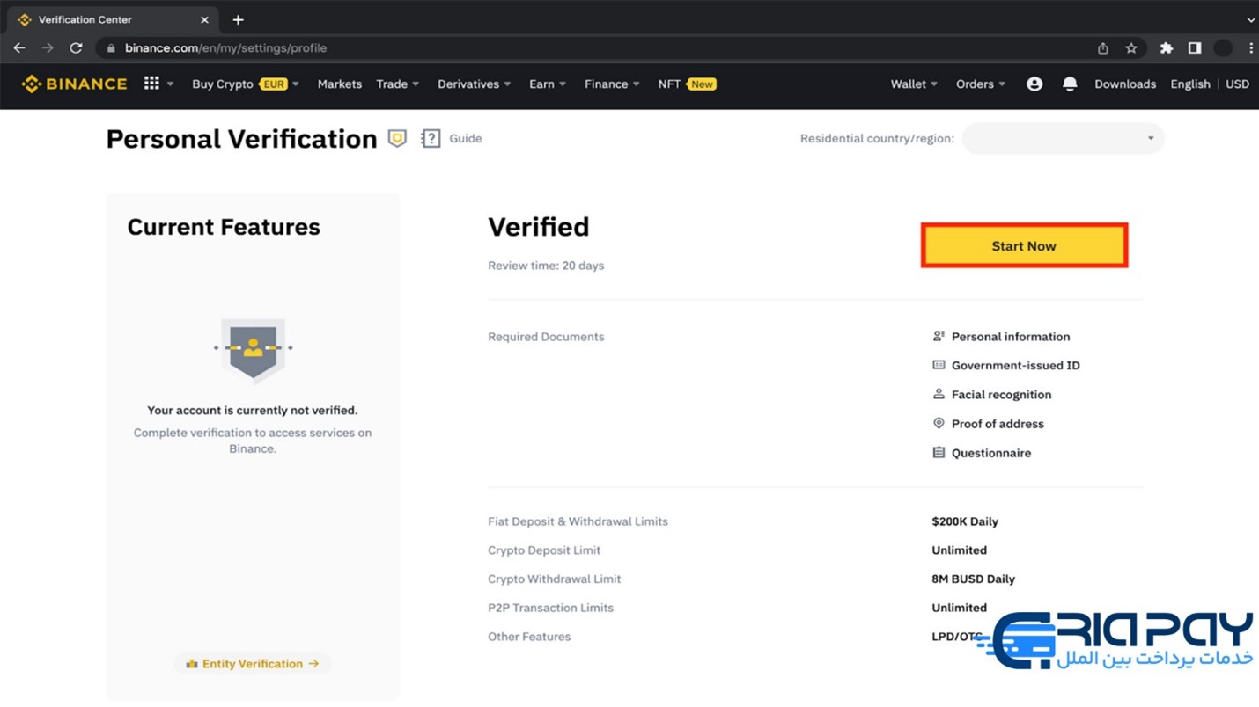1259x707 pixels.
Task: Click the Personal information text
Action: pos(1011,336)
